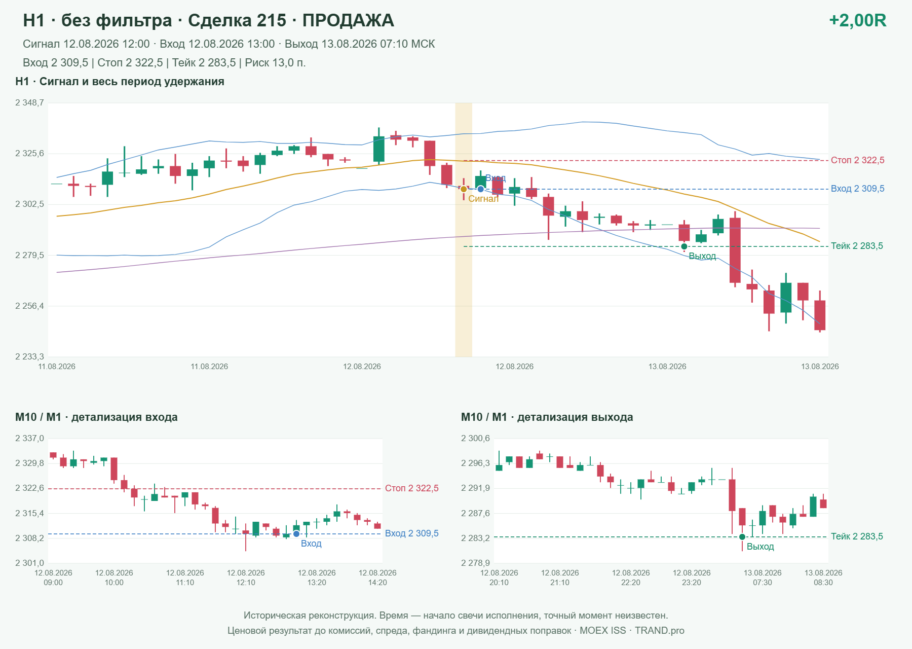This screenshot has width=912, height=649.
Task: Click the Вход/Стоп/Тейк/Риск summary line
Action: [x=164, y=63]
